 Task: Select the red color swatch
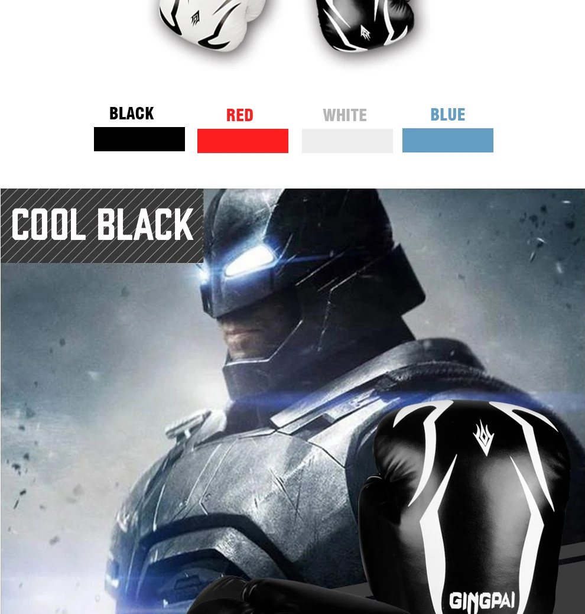(x=243, y=141)
